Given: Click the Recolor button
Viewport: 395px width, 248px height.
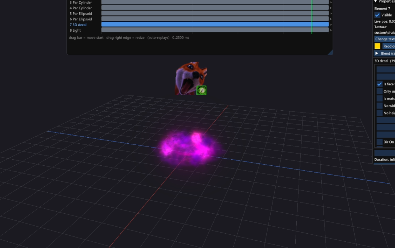Looking at the screenshot, I should point(389,46).
